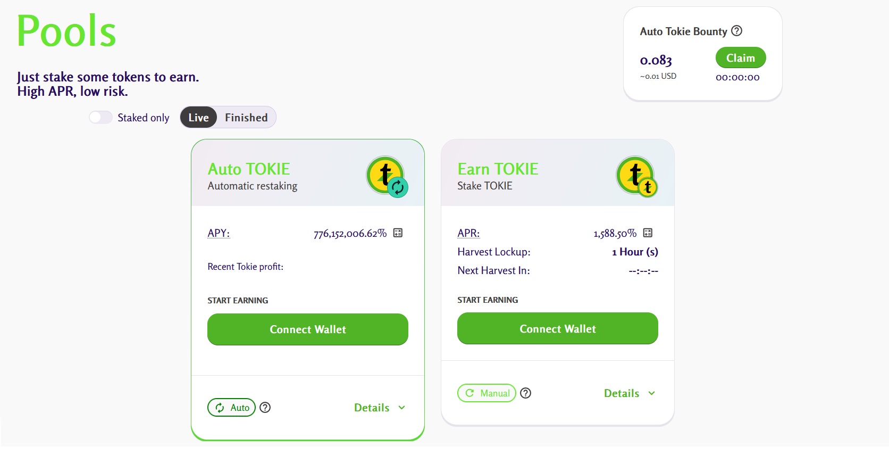The height and width of the screenshot is (455, 889).
Task: Switch to the Finished pools tab
Action: point(246,118)
